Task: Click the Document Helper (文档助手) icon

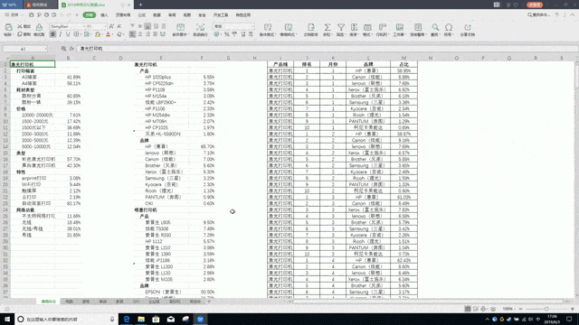Action: click(311, 27)
